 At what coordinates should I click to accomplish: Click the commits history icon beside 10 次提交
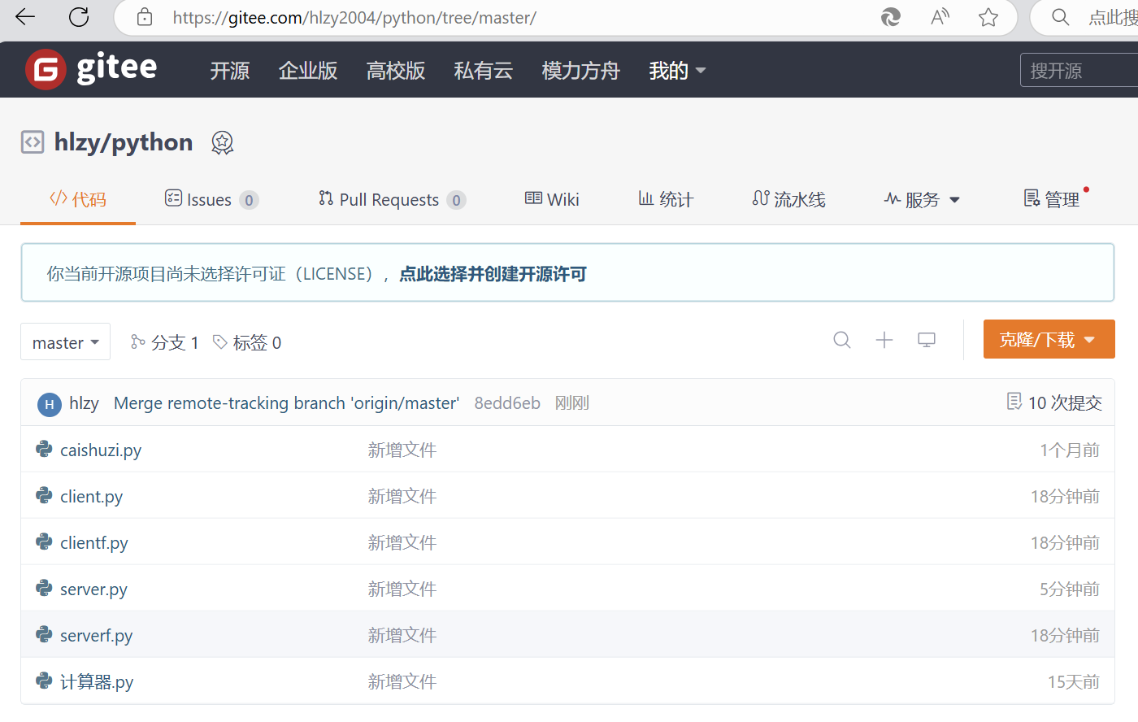point(1014,402)
